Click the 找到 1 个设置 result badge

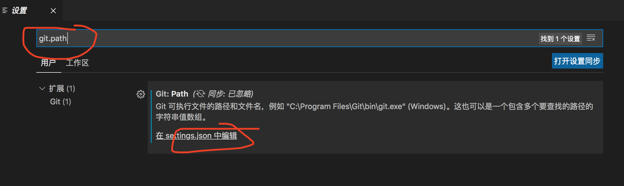[x=560, y=39]
